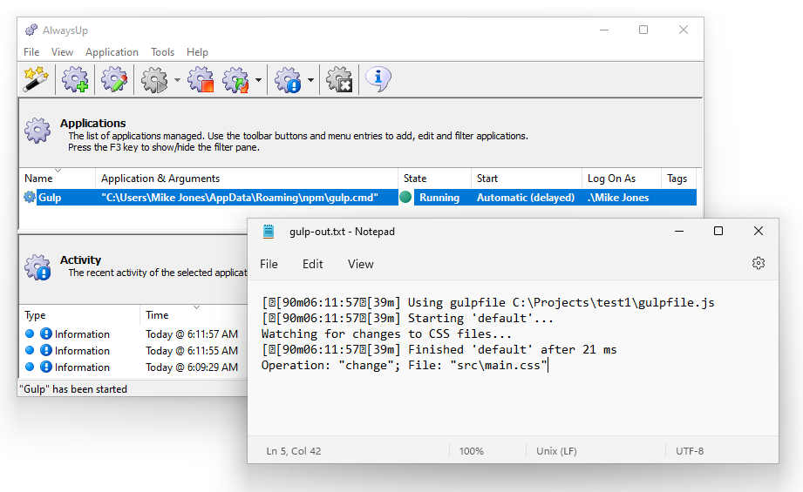Click the Today @ 6:11:57 AM time cell

coord(192,334)
